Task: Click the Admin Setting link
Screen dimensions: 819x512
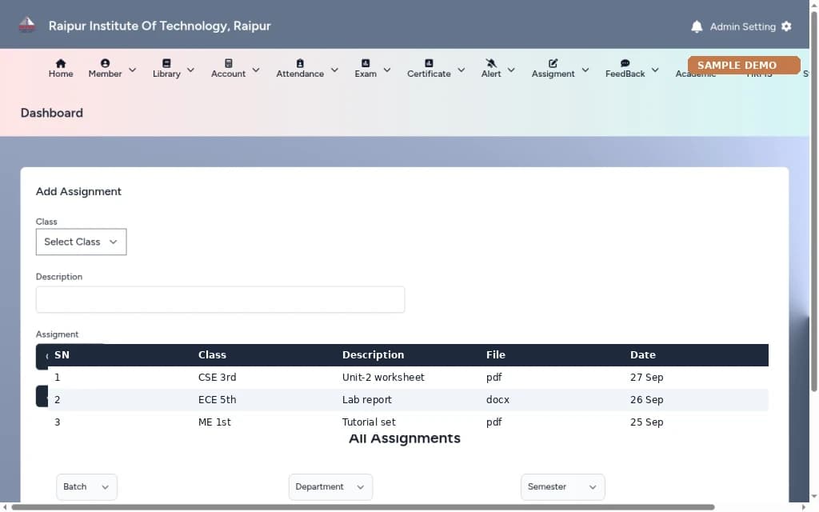Action: coord(742,26)
